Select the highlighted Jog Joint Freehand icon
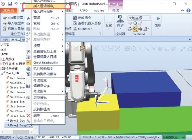Viewport: 192px width, 140px height. pyautogui.click(x=135, y=29)
